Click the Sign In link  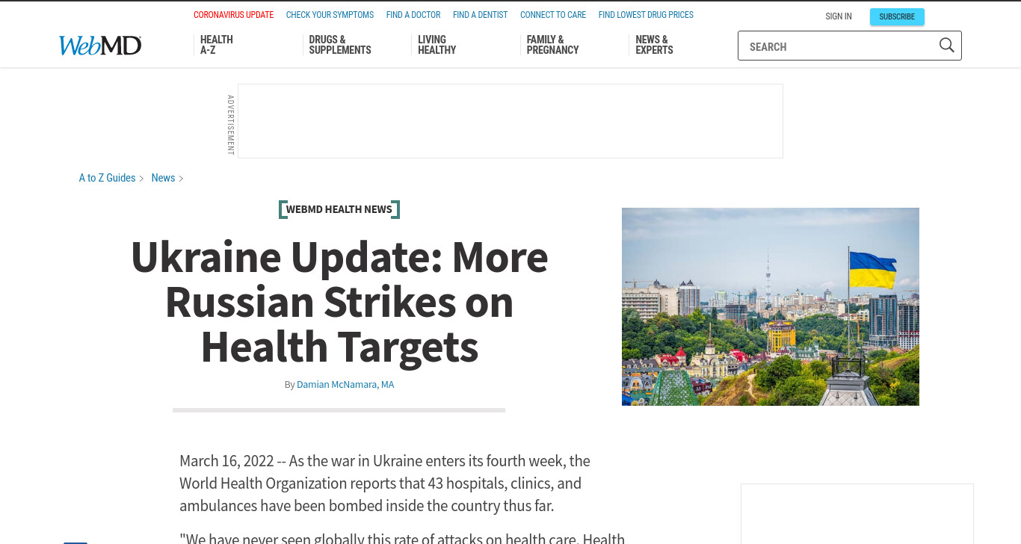tap(839, 16)
